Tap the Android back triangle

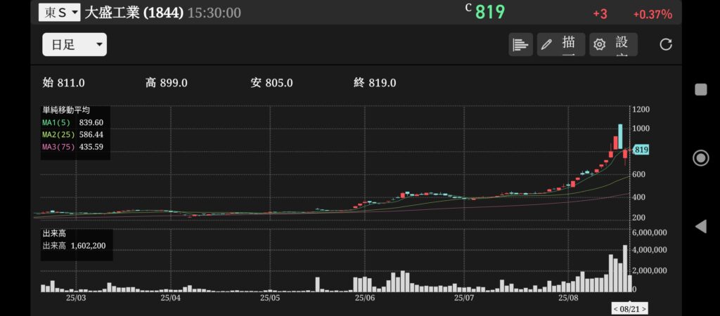[701, 227]
